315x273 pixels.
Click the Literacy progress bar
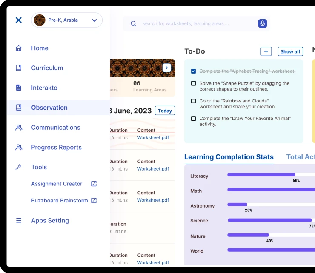(x=261, y=175)
